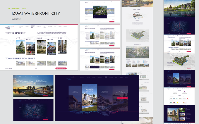This screenshot has height=124, width=199.
Task: Open the Contact nav item in the large Township Spirit mockup
Action: 65,27
